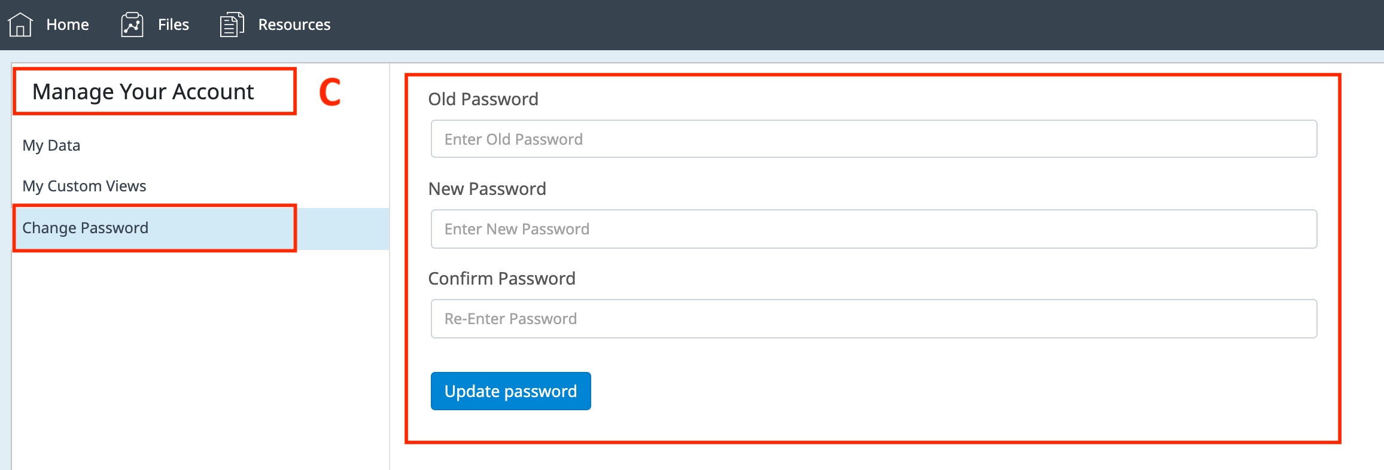Go to the Home menu label
Screen dimensions: 1384x470
coord(68,25)
